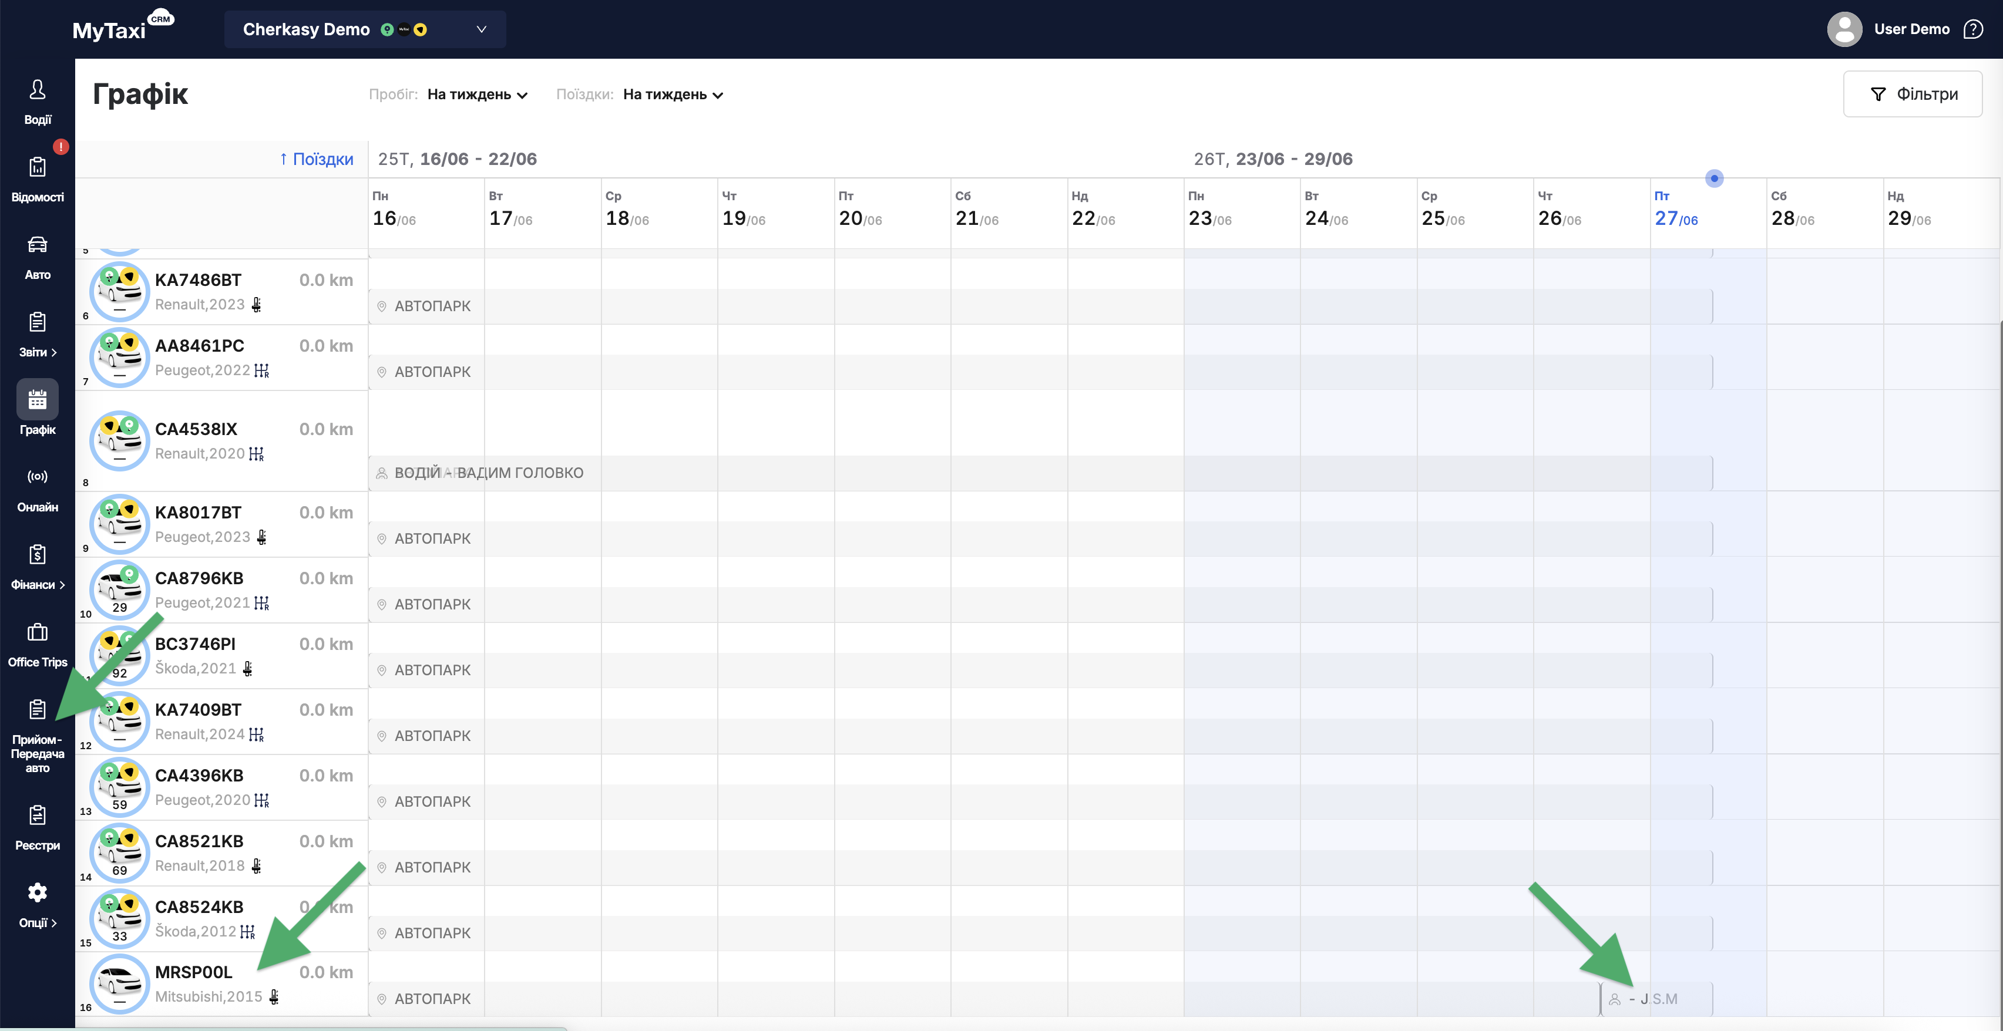Click gearbox icon next to Škoda,2021
Image resolution: width=2003 pixels, height=1031 pixels.
tap(247, 669)
